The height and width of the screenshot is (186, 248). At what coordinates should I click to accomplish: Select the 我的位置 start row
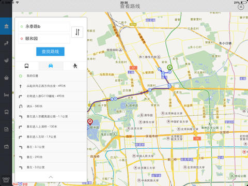coord(51,76)
